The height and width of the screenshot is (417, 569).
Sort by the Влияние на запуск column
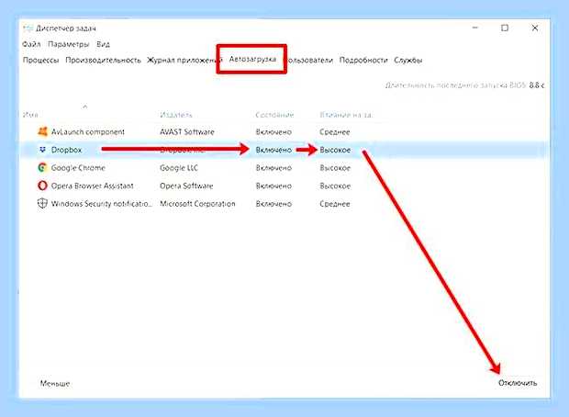(346, 115)
